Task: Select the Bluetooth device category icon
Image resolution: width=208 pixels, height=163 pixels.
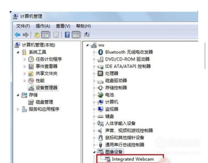Action: (x=101, y=52)
